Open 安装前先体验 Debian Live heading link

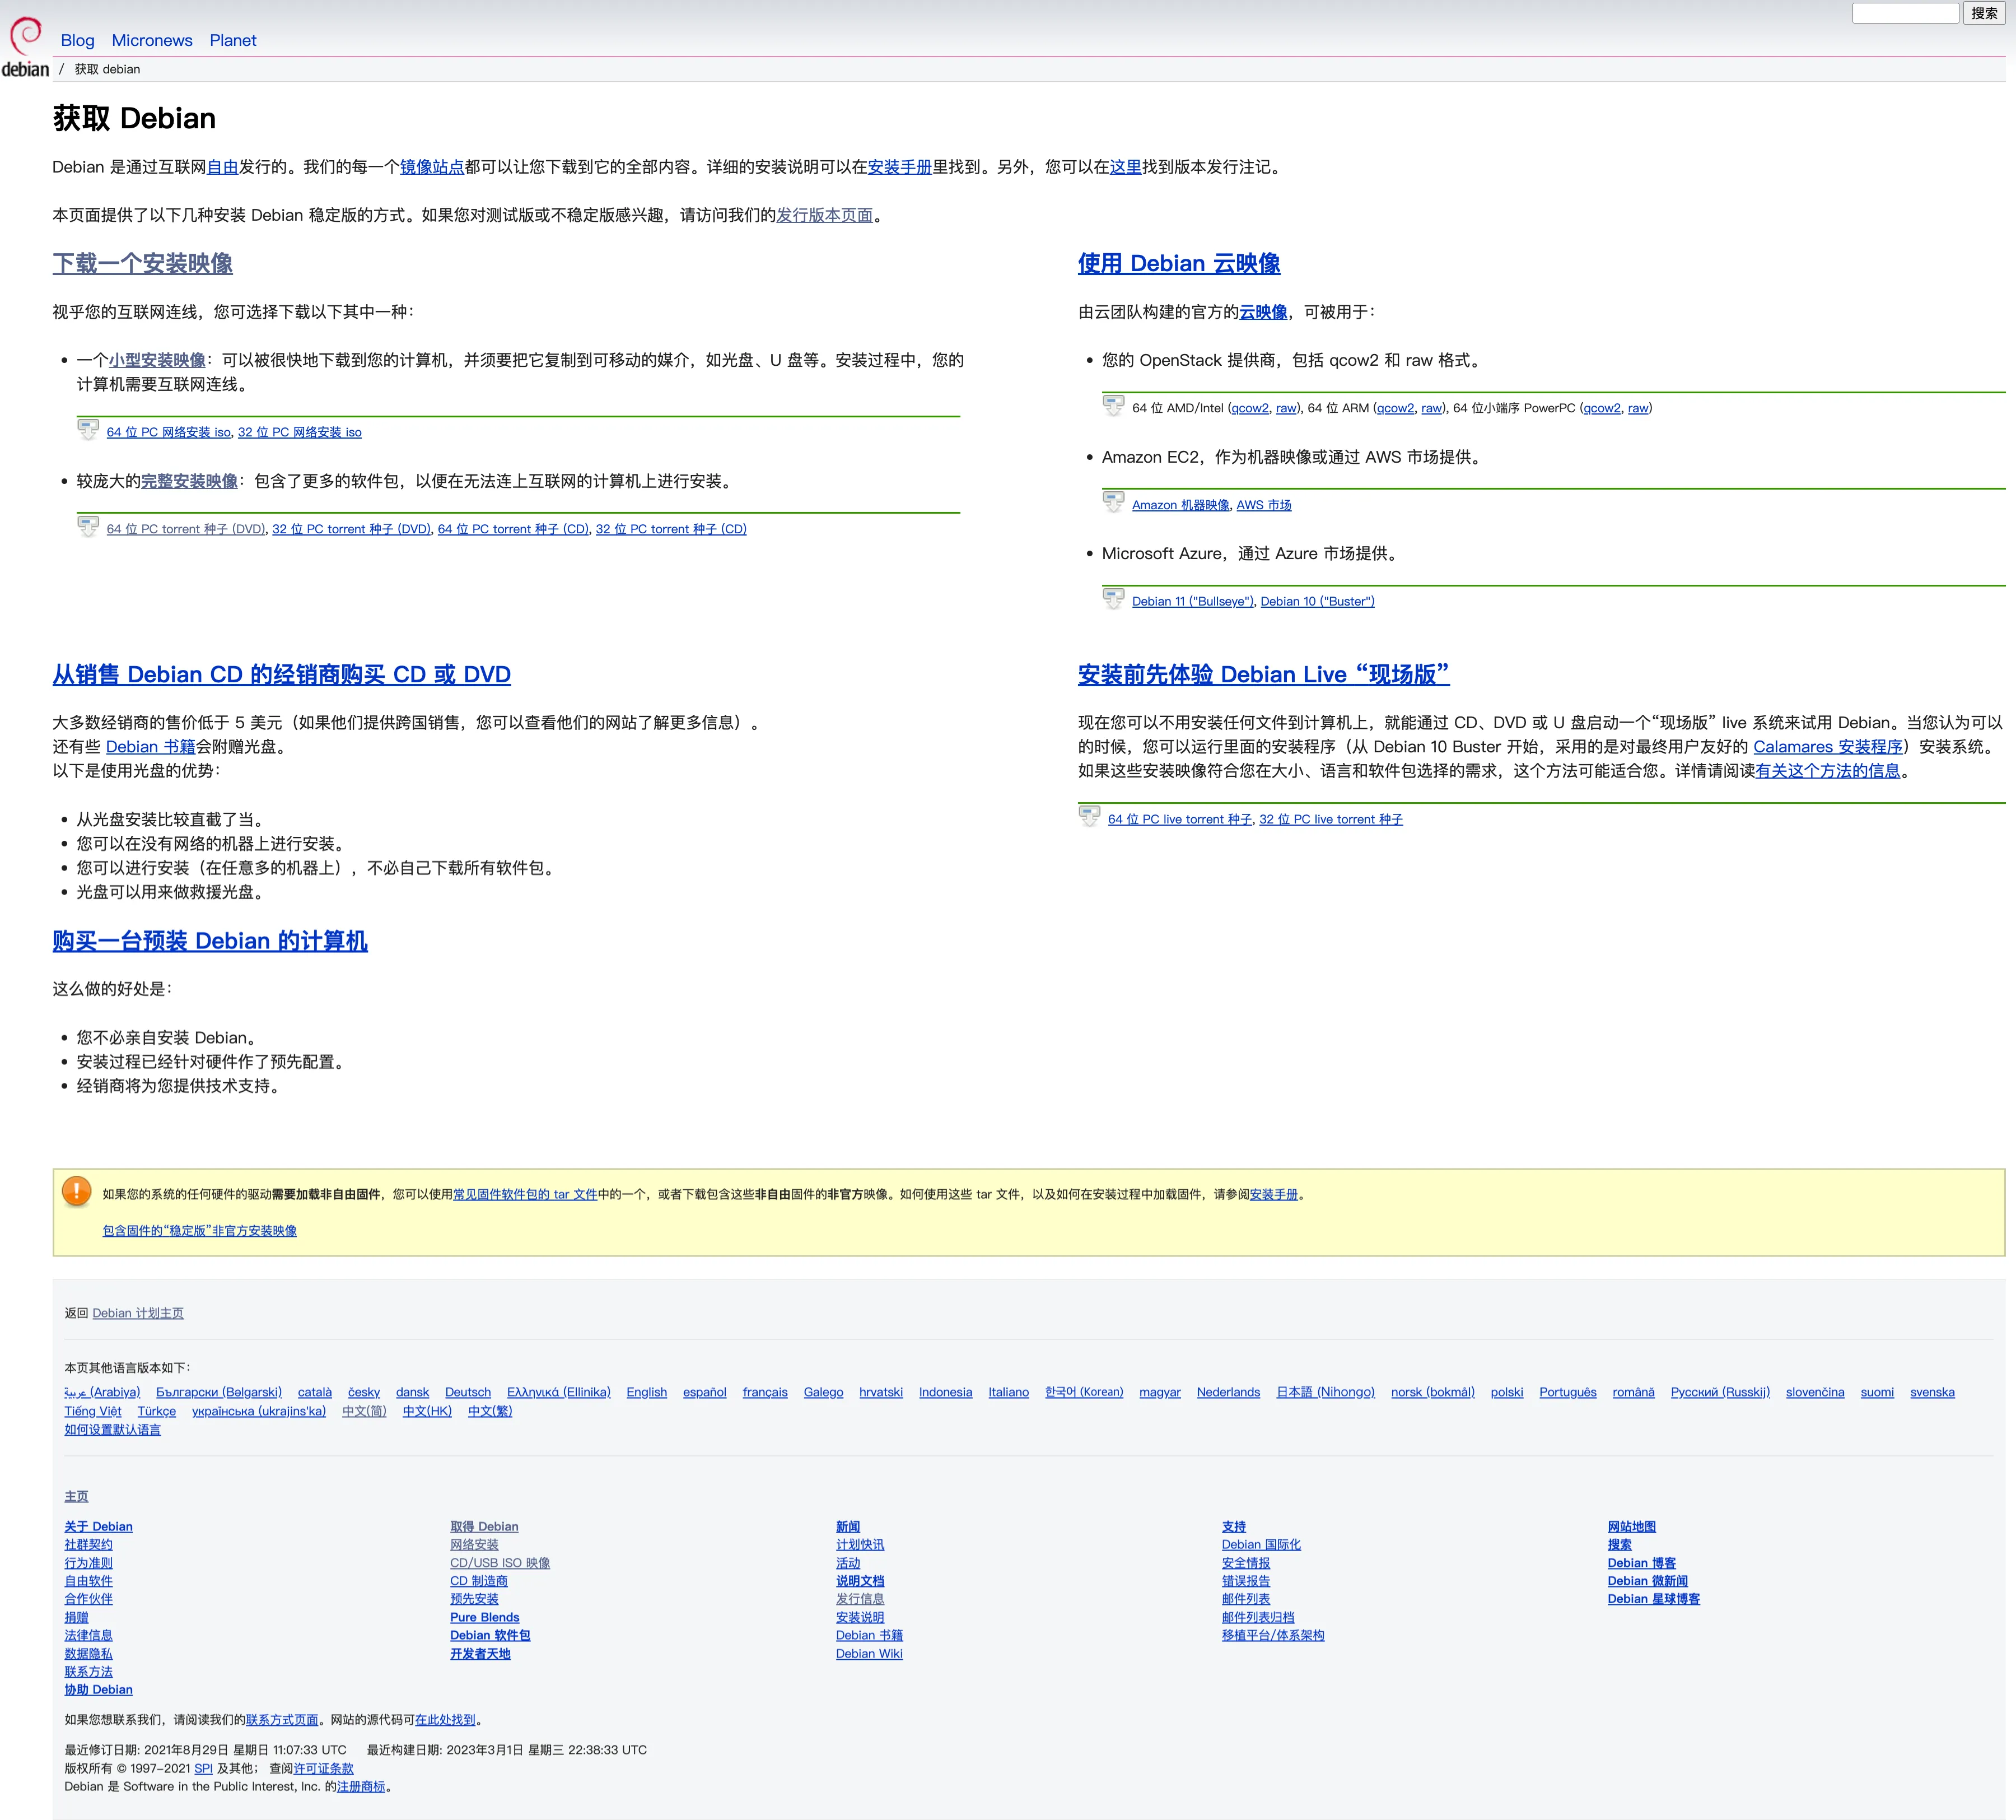[1263, 675]
